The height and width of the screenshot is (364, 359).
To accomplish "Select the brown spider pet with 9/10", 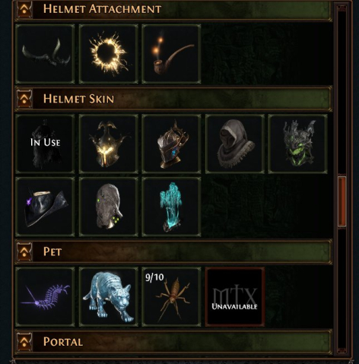I will 171,296.
